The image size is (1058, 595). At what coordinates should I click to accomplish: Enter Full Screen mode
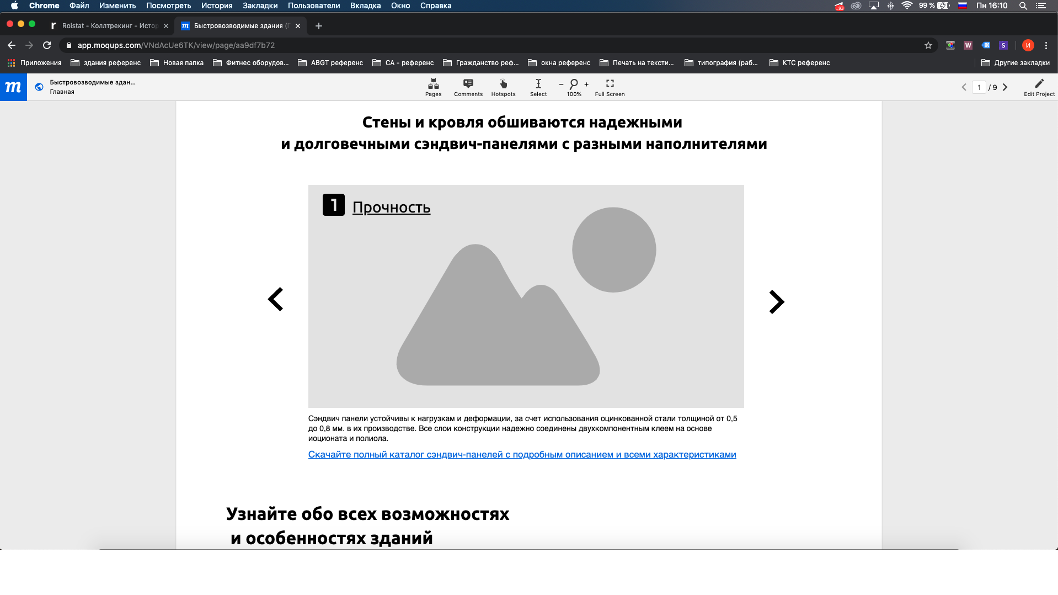coord(610,87)
